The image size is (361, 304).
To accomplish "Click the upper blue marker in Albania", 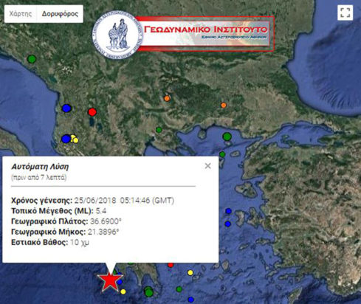I will (x=66, y=108).
